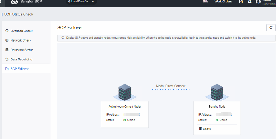Screen dimensions: 276x139
Task: Open Datastore Status section
Action: 22,50
